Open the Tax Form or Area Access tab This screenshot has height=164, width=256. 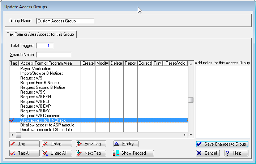(x=40, y=34)
